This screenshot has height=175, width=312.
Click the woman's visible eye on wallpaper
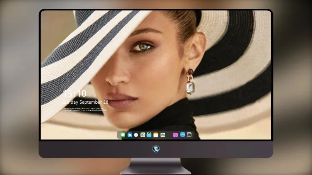pos(142,47)
